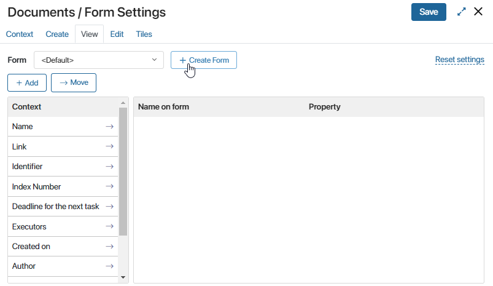Click the Context column header
493x286 pixels.
coord(26,107)
